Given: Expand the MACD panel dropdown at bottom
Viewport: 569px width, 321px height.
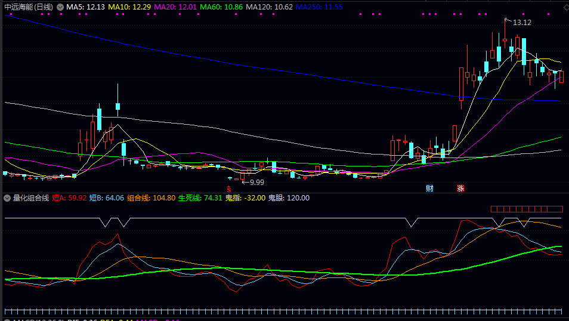Looking at the screenshot, I should tap(7, 320).
